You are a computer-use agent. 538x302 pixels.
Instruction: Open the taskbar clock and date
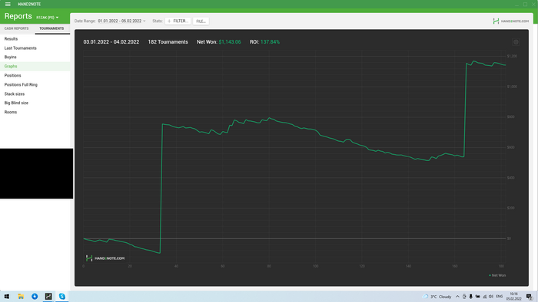point(513,297)
